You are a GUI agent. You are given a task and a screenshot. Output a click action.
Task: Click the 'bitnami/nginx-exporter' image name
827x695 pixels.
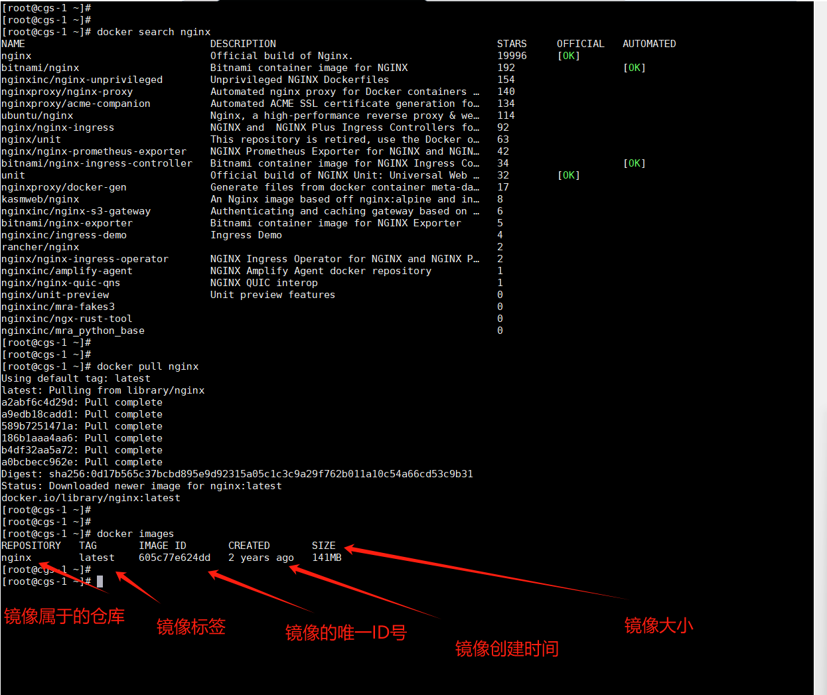tap(67, 223)
